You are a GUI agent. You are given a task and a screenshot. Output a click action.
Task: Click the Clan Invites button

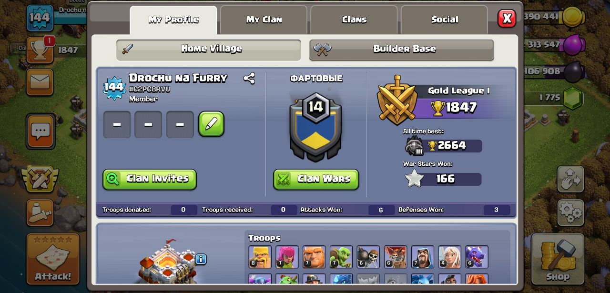[150, 179]
